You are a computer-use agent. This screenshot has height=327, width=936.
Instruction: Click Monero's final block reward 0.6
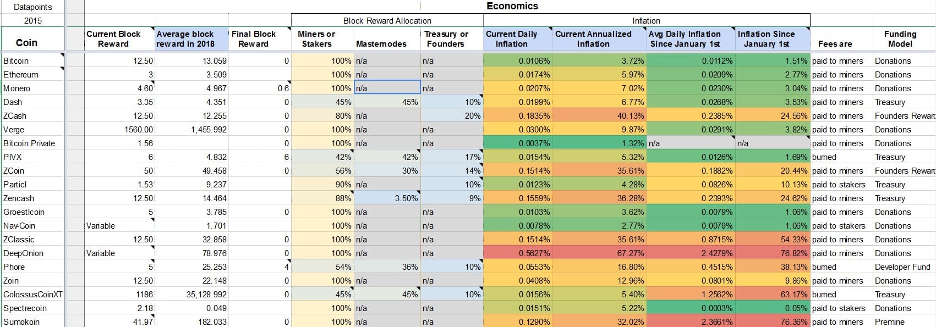(x=260, y=88)
